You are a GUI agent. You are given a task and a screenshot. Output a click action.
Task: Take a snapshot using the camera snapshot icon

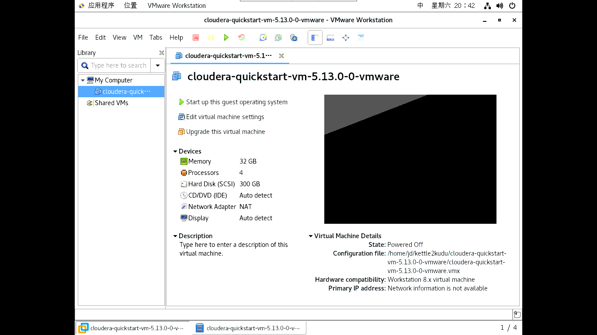click(x=263, y=38)
